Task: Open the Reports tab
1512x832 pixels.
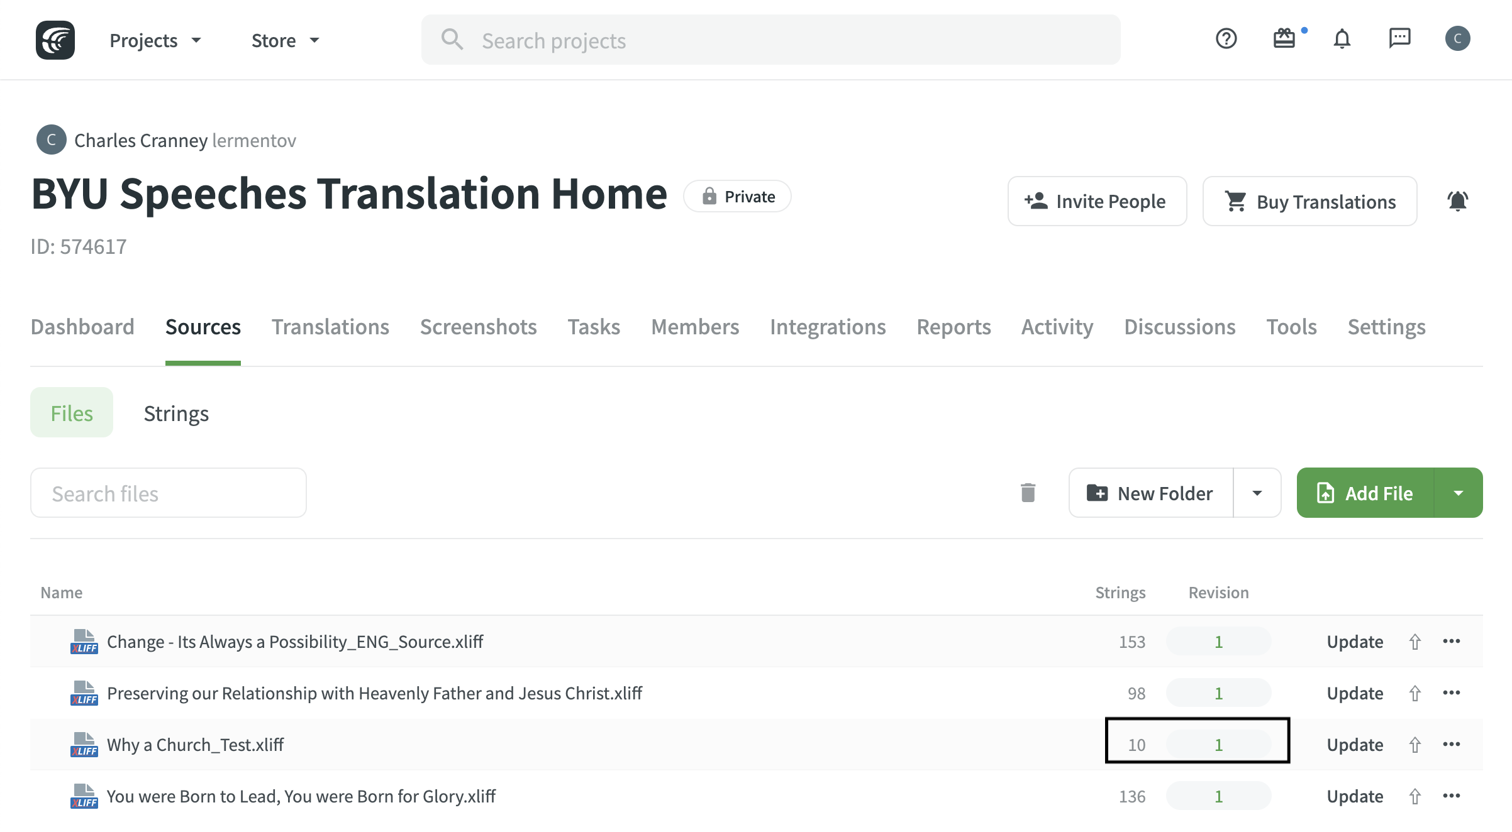Action: 953,327
